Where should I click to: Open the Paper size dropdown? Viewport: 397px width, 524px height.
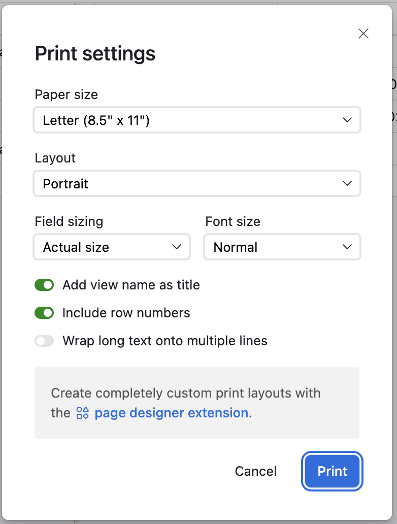point(197,120)
